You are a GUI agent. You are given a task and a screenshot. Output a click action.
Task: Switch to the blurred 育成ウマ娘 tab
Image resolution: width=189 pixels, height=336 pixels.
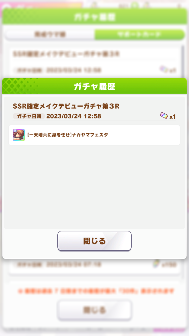[x=50, y=34]
